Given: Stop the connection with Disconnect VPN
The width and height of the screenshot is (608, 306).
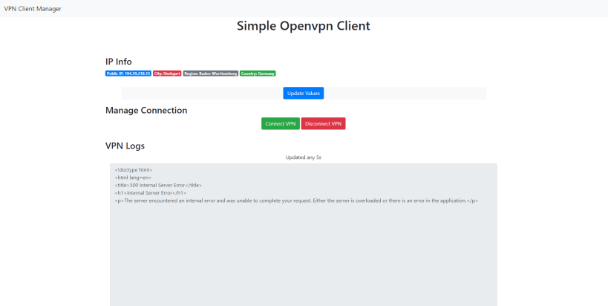Looking at the screenshot, I should (324, 124).
